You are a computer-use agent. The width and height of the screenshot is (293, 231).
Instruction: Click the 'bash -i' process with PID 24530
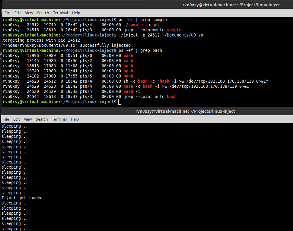[132, 91]
